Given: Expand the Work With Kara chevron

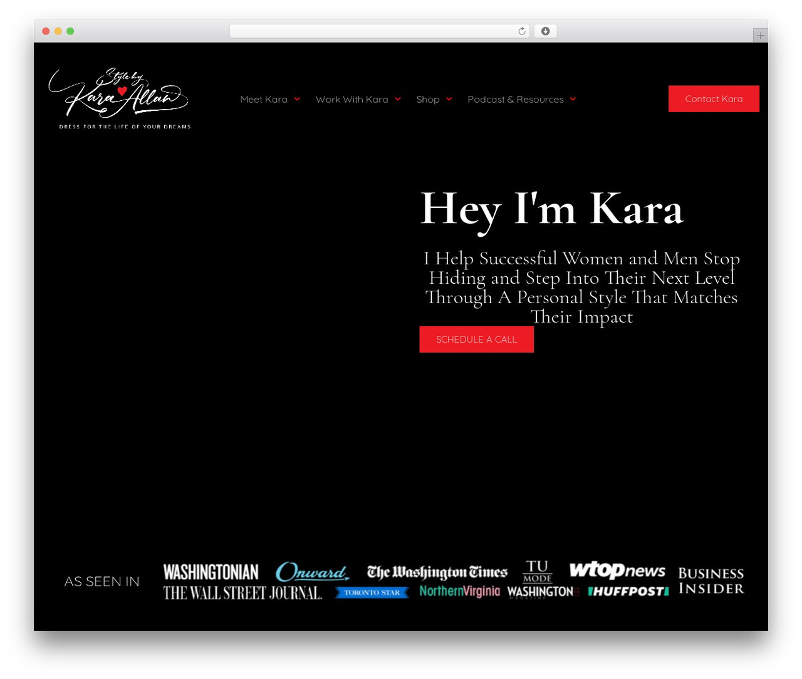Looking at the screenshot, I should point(398,99).
